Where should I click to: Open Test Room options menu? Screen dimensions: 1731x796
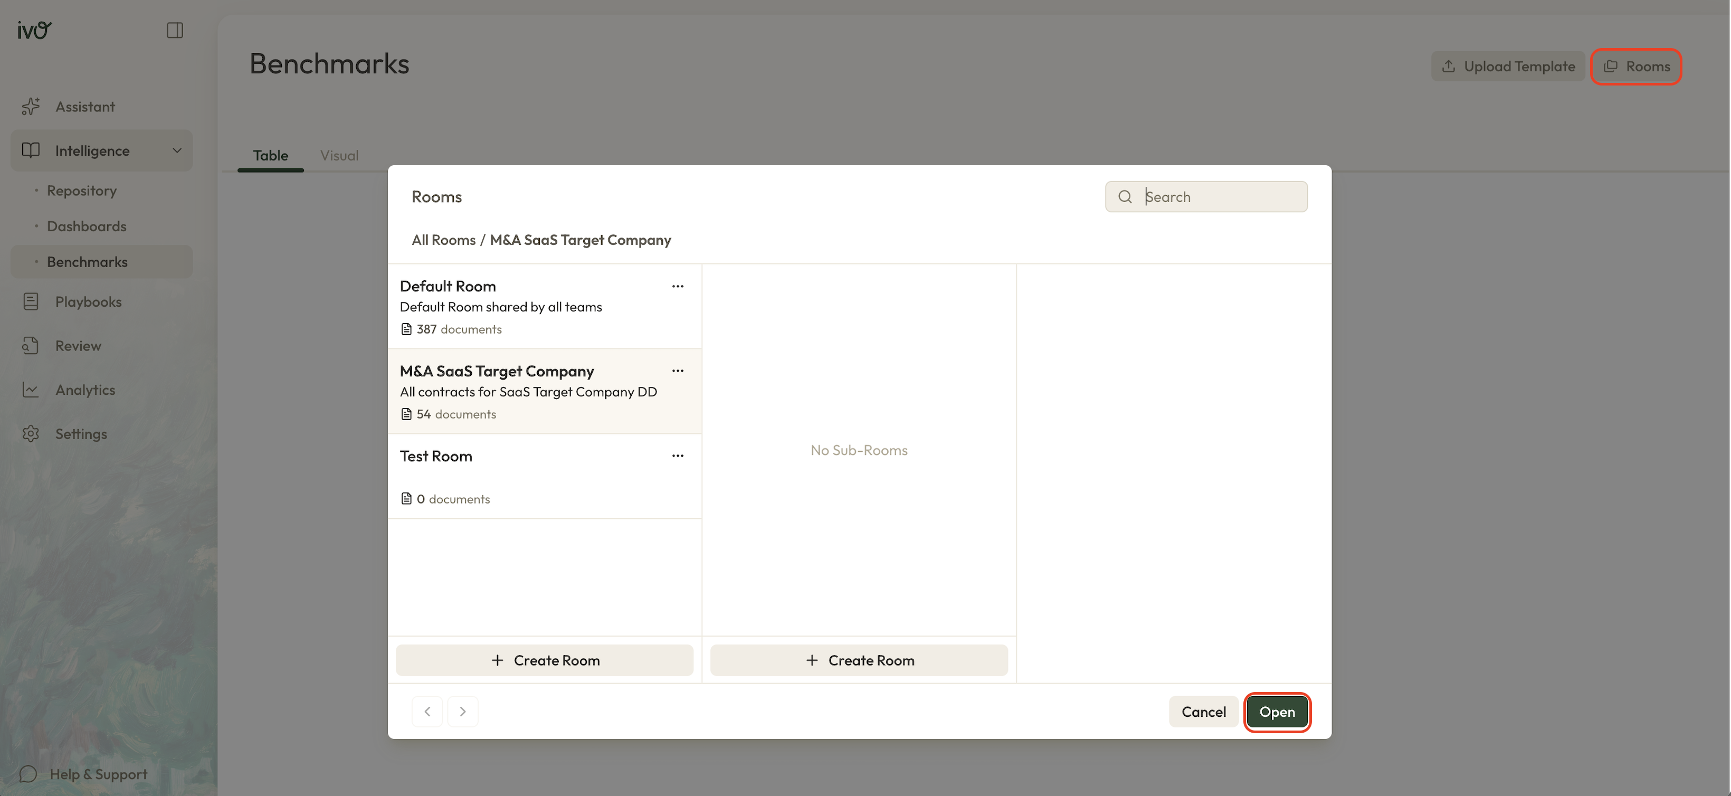coord(677,456)
